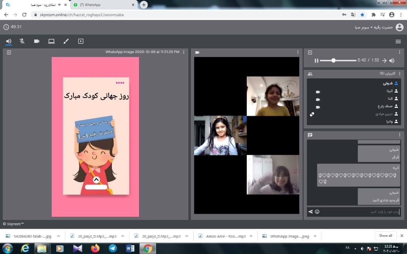
Task: Bookmark this page with the star icon
Action: tap(362, 15)
